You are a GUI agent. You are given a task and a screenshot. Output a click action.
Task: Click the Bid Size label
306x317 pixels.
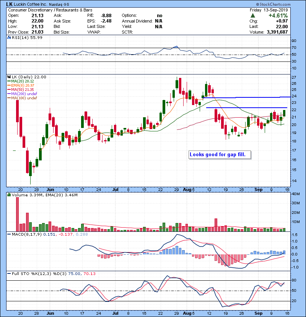[61, 32]
